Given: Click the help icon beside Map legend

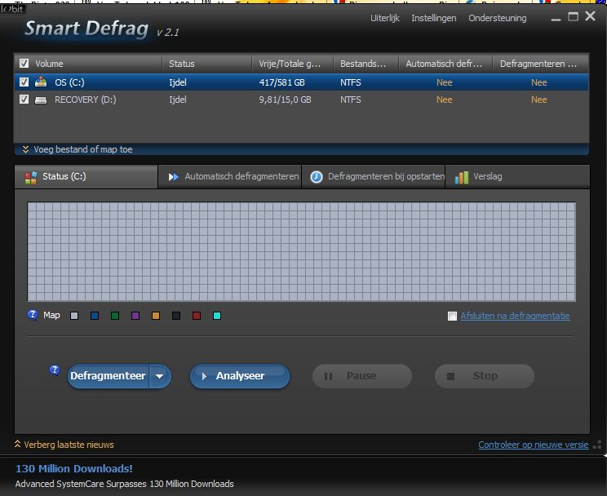Looking at the screenshot, I should pyautogui.click(x=33, y=315).
